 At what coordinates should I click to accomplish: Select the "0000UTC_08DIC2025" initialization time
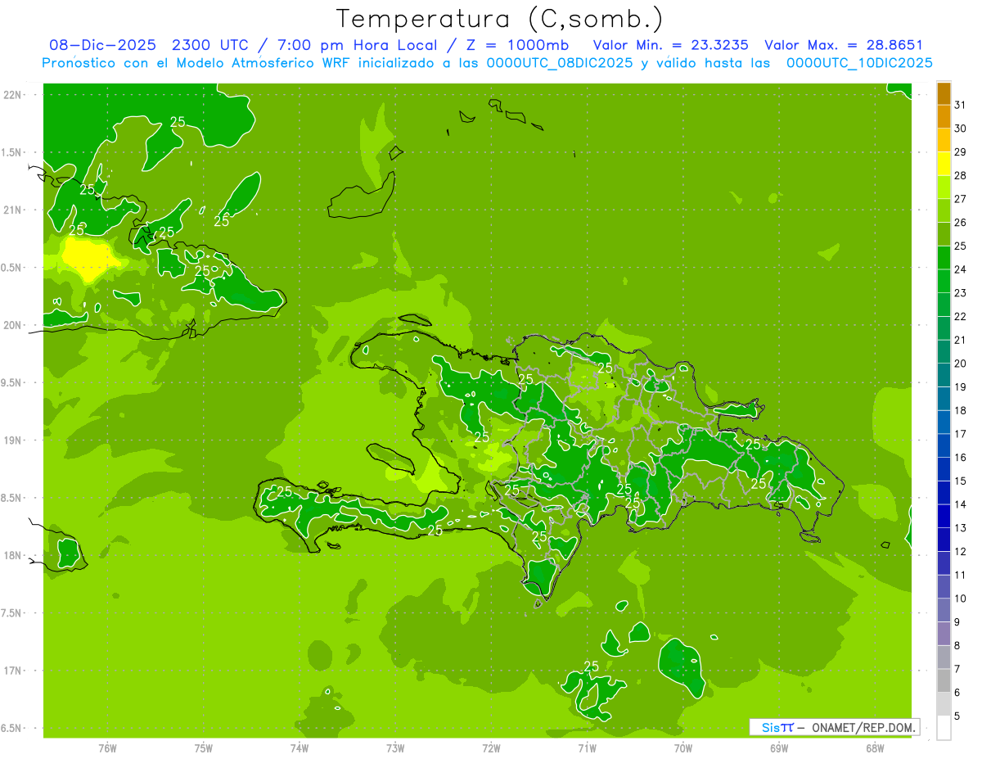click(559, 63)
